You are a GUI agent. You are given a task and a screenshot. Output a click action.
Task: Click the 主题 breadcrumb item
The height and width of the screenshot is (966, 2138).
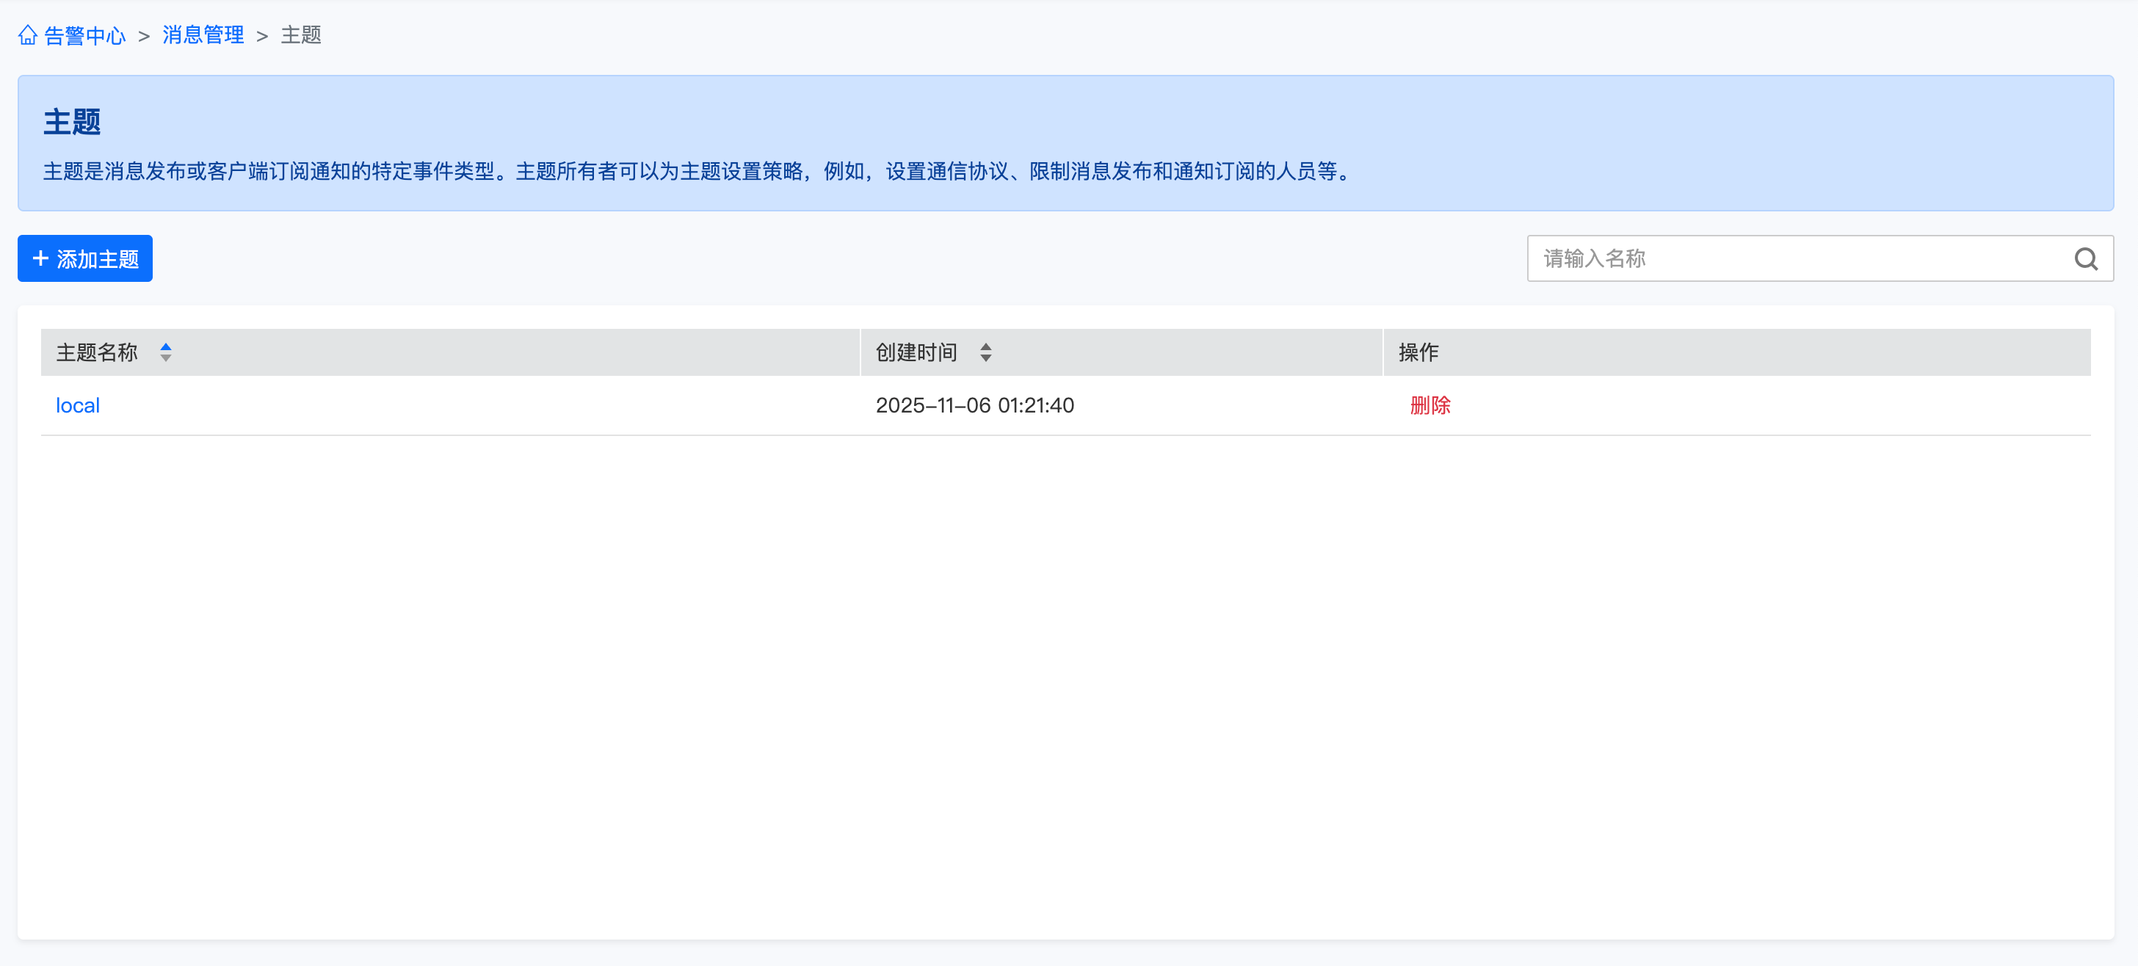coord(300,34)
